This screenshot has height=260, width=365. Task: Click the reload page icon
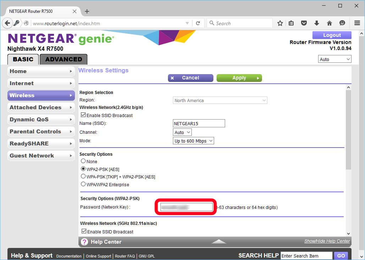point(198,23)
